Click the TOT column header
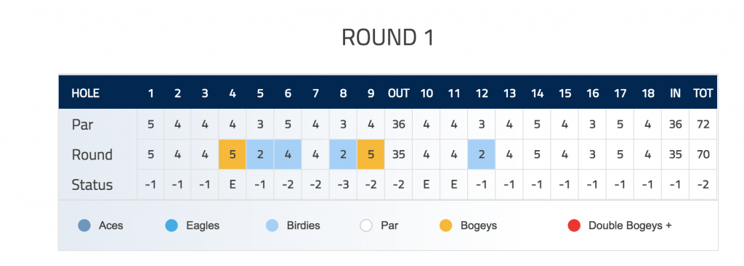744x266 pixels. [703, 93]
